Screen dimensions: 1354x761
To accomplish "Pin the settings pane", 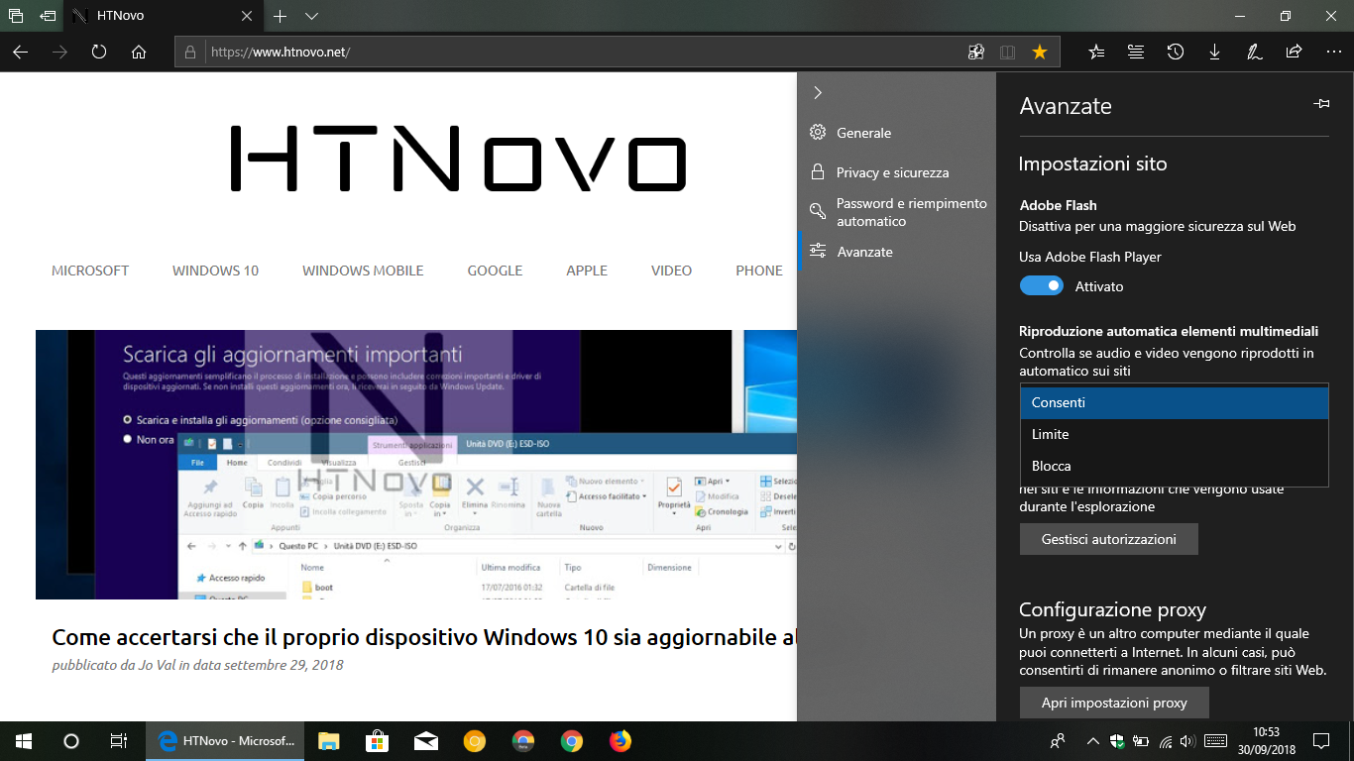I will (1320, 104).
